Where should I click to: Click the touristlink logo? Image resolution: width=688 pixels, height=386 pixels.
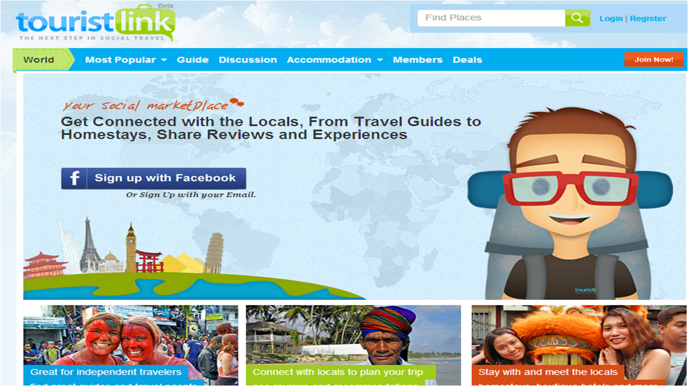(x=96, y=23)
